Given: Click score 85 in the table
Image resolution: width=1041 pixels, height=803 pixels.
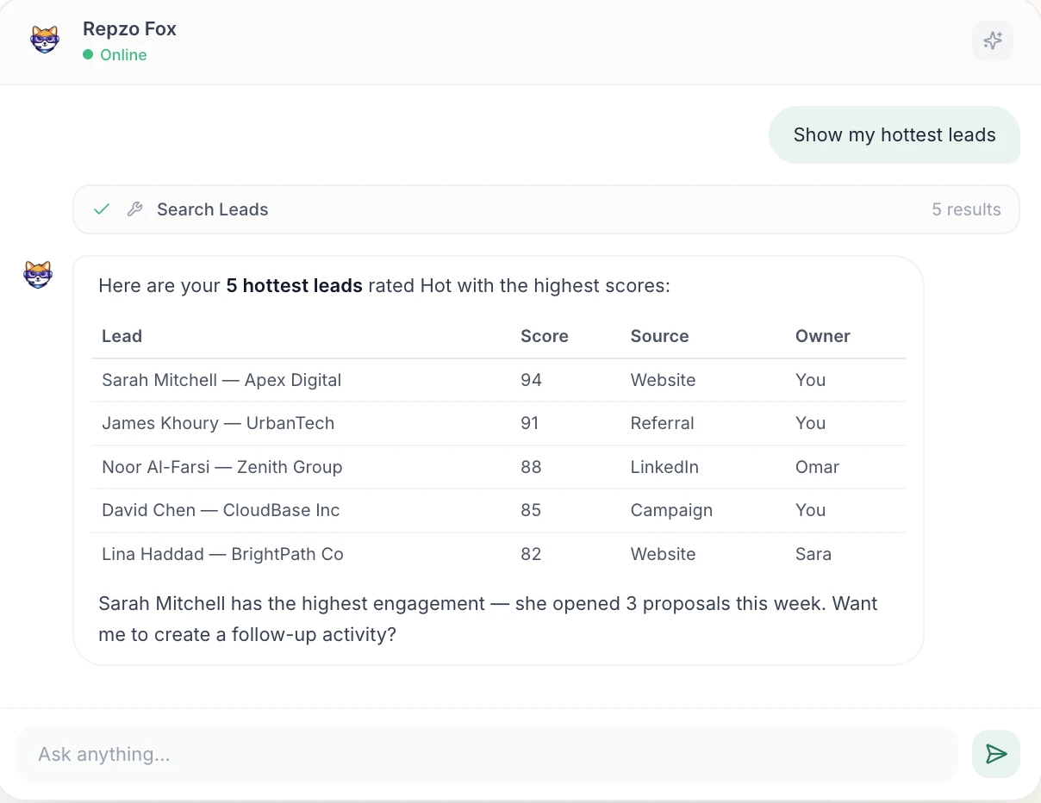Looking at the screenshot, I should point(531,510).
